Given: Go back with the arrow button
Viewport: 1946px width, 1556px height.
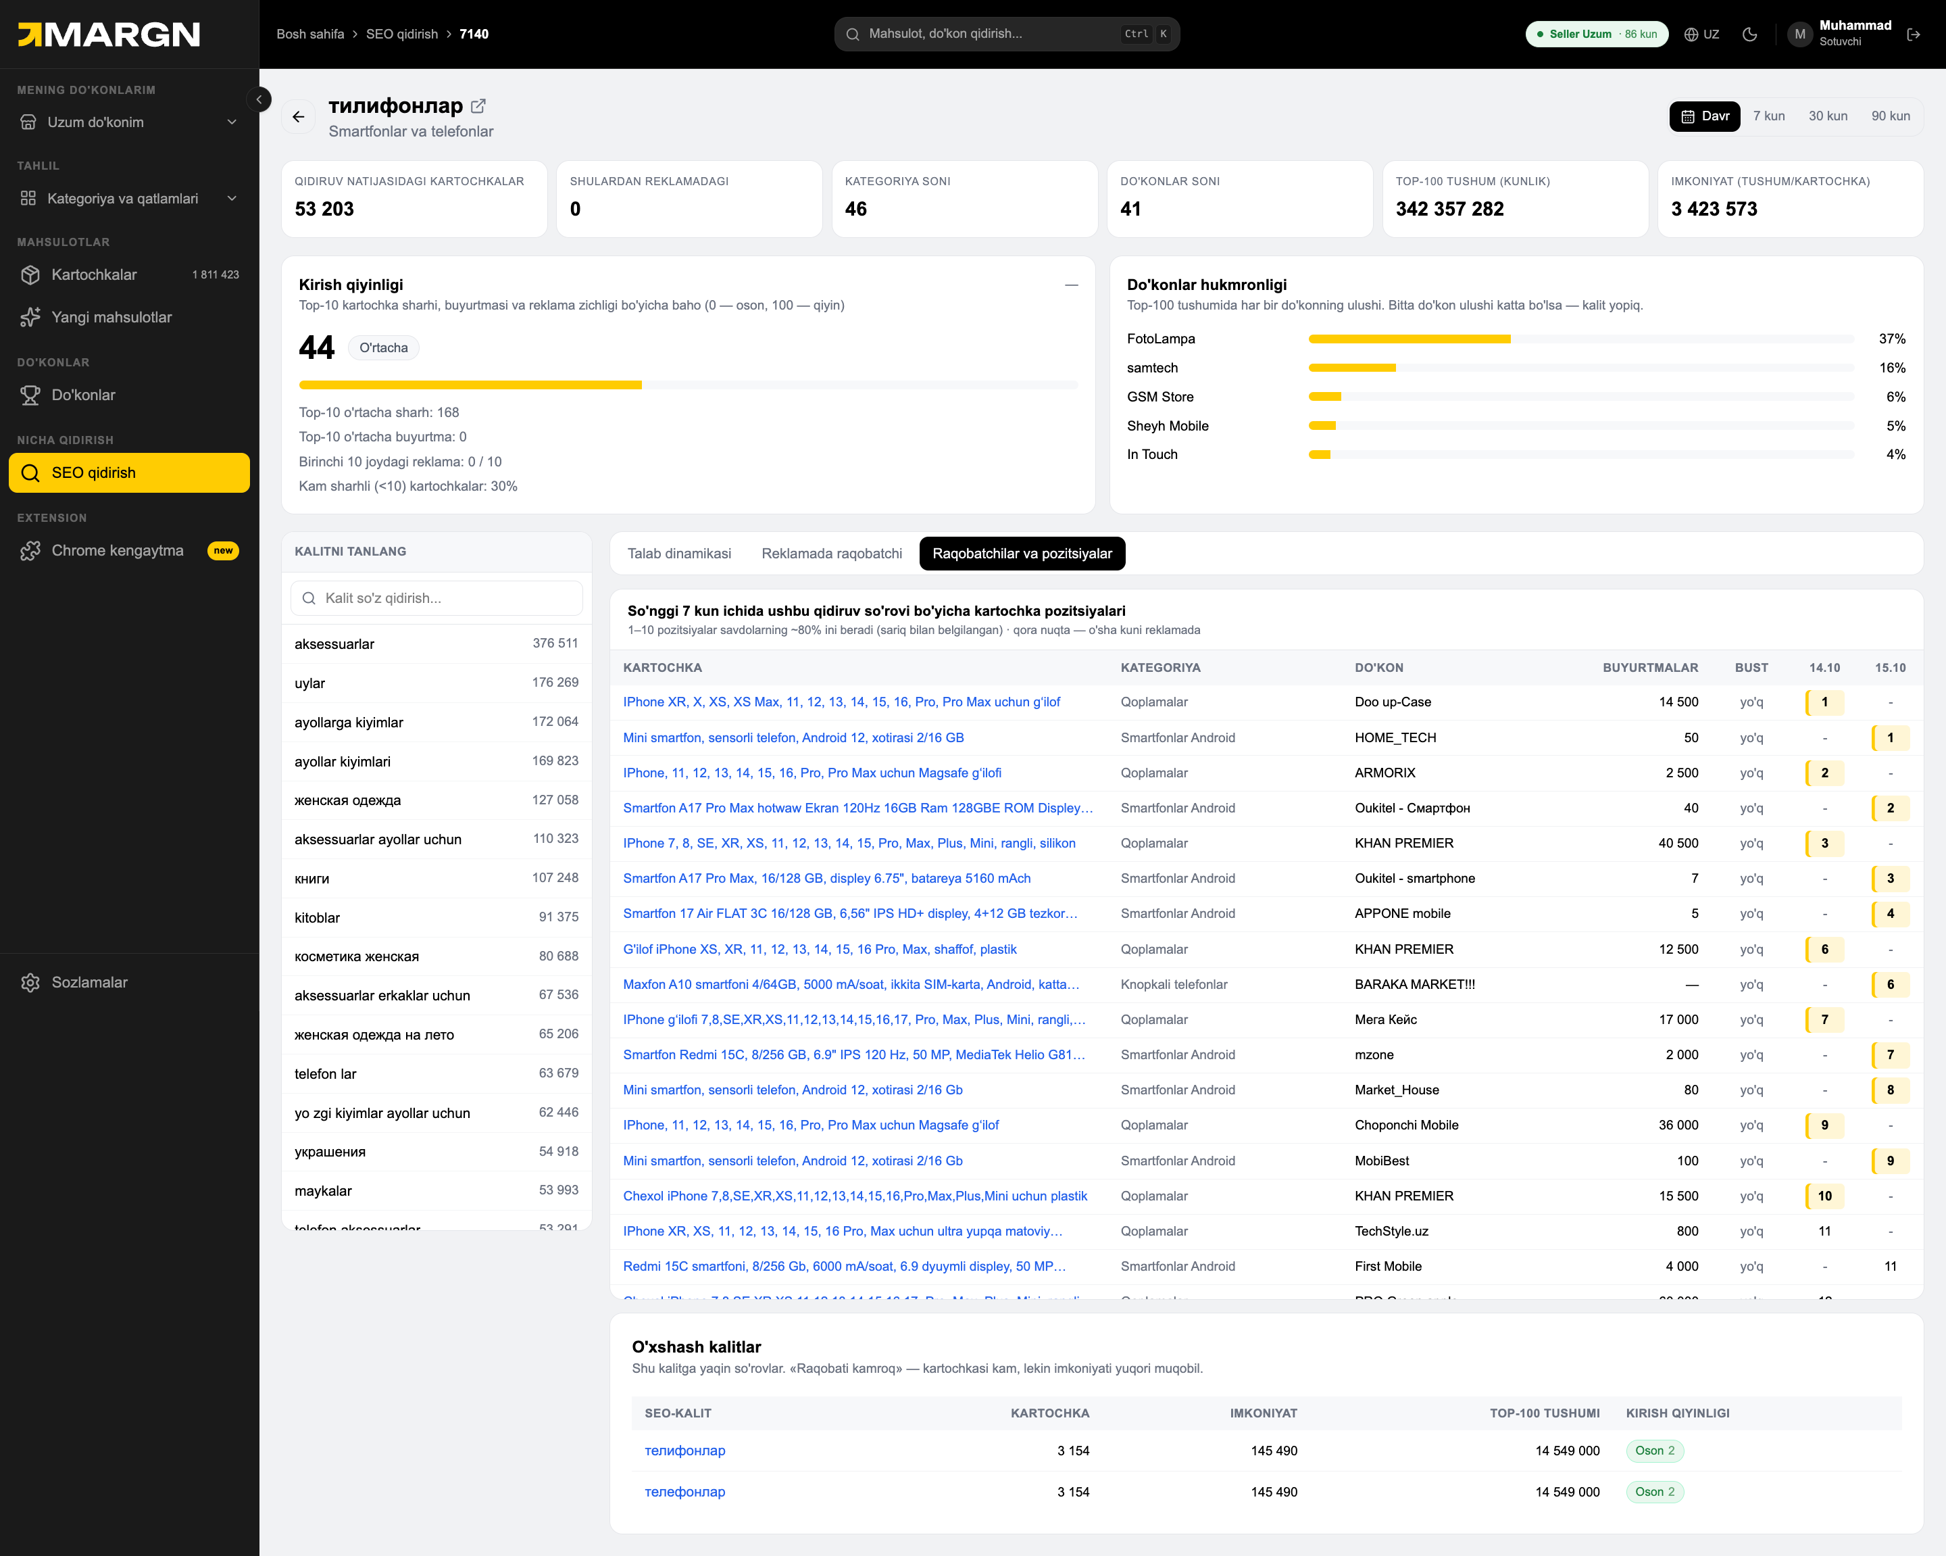Looking at the screenshot, I should click(x=299, y=116).
